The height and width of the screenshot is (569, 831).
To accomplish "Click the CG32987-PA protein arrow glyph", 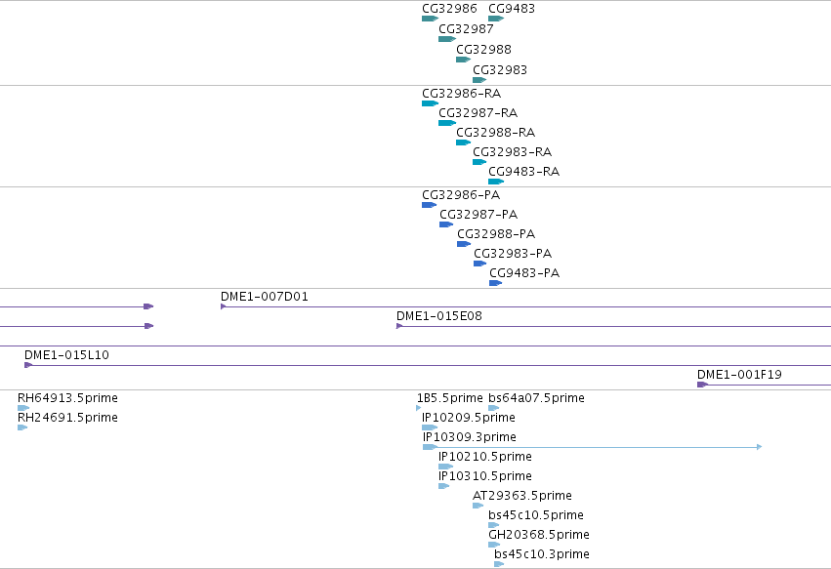I will tap(446, 224).
